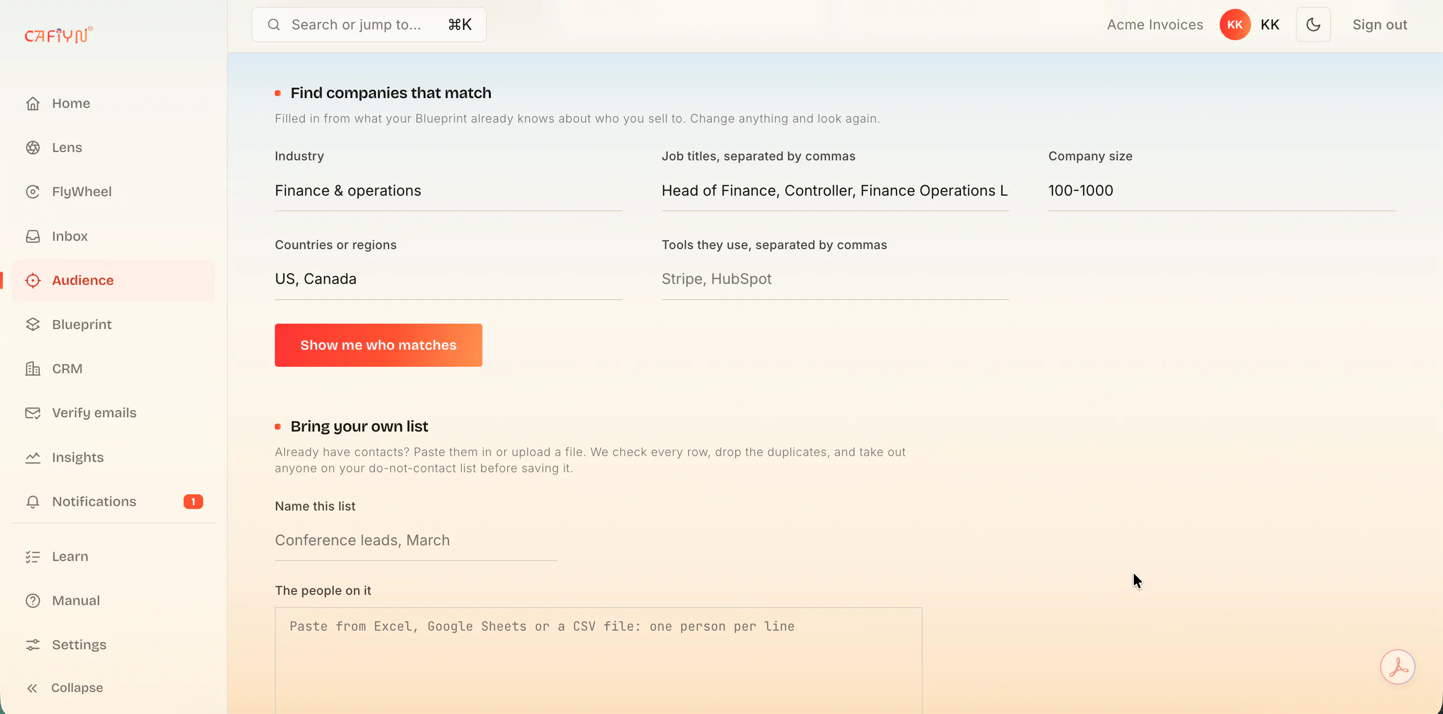The image size is (1443, 714).
Task: Edit Countries or regions field
Action: [448, 279]
